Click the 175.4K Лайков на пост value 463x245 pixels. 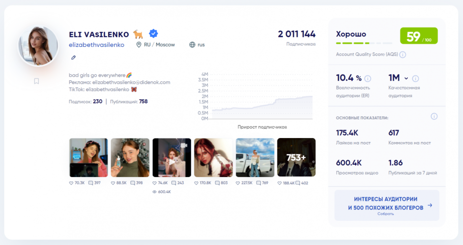(x=347, y=133)
